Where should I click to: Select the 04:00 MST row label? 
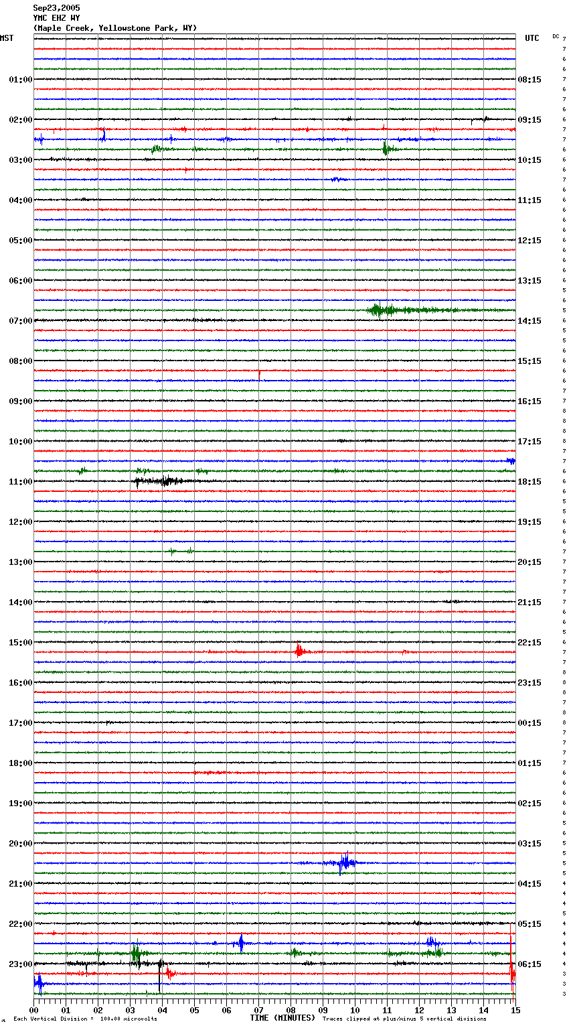[20, 200]
